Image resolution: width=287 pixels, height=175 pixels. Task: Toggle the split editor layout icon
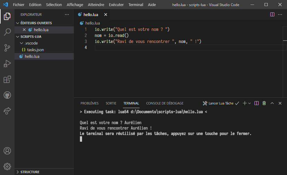[x=272, y=14]
